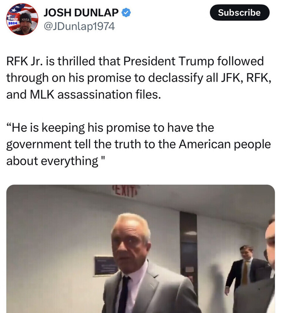Click the phrase "American people" in the quote

tap(225, 144)
